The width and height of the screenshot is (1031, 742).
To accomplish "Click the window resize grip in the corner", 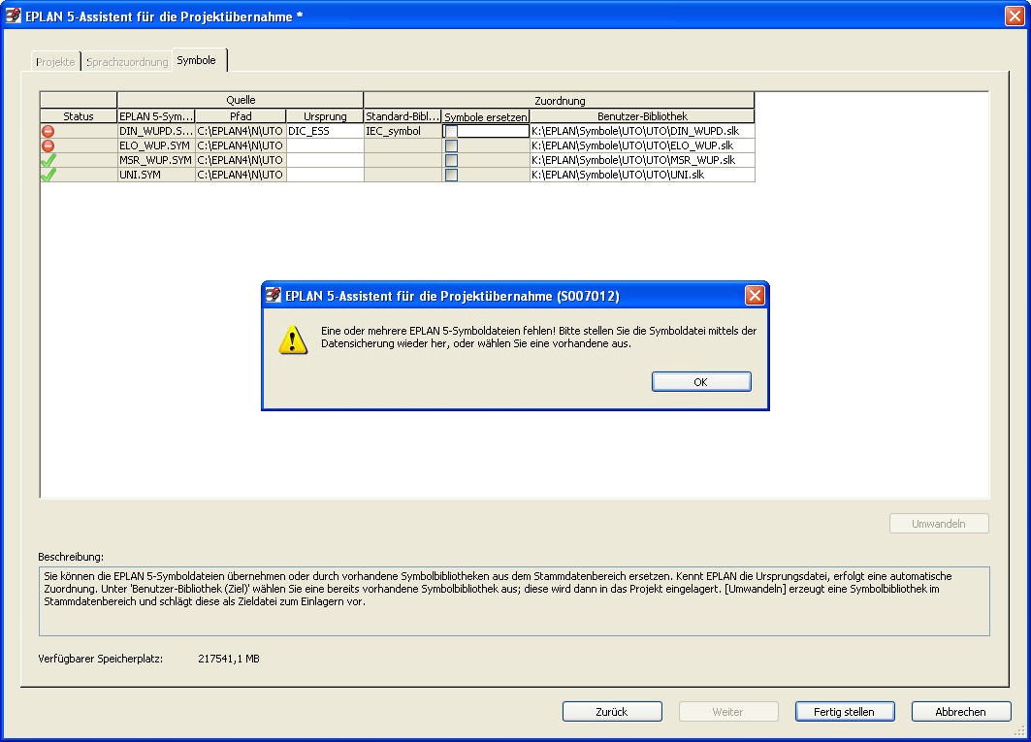I will (1019, 730).
